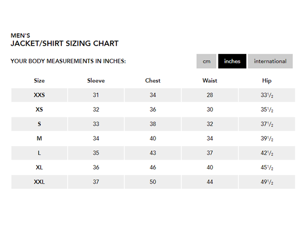The width and height of the screenshot is (303, 227).
Task: Select the inches unit button
Action: tap(232, 61)
